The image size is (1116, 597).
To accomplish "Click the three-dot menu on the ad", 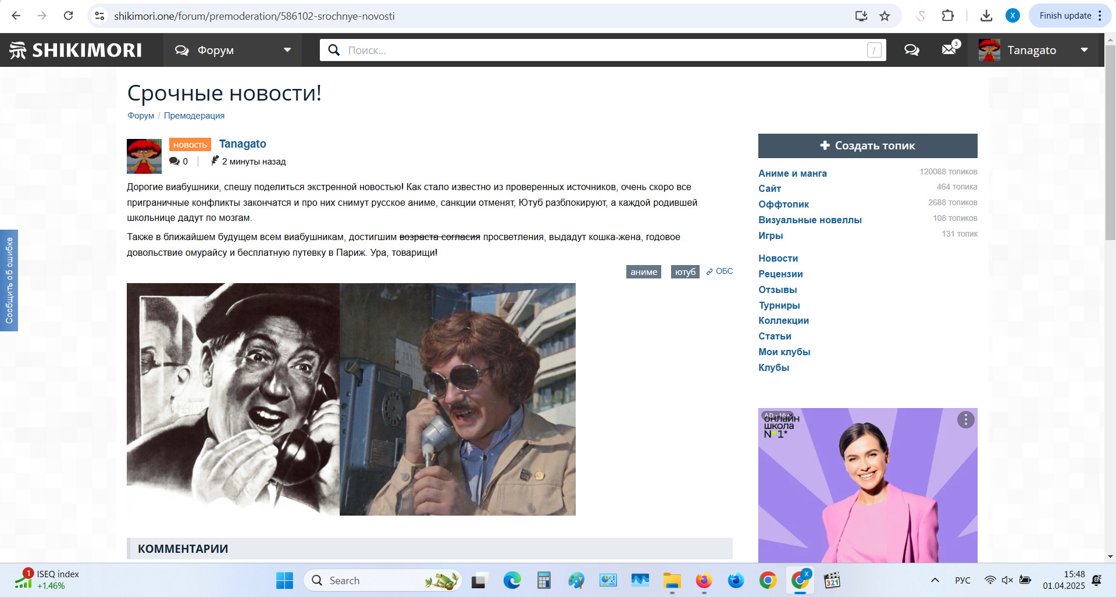I will tap(965, 420).
